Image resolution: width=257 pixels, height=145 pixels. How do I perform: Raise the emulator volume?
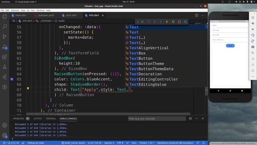253,23
